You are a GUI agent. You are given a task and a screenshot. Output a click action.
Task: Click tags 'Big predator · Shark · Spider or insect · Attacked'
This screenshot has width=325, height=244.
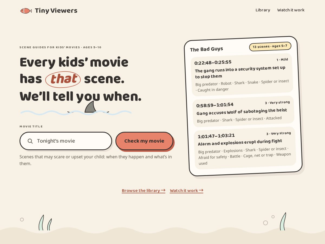239,119
